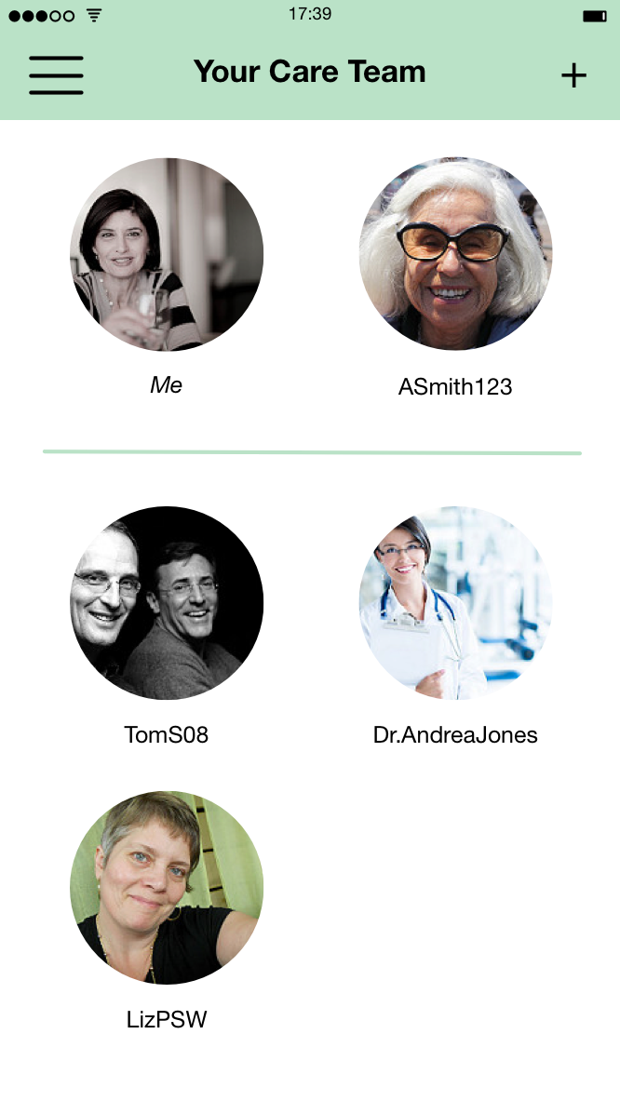The image size is (620, 1101).
Task: Select the Me profile photo
Action: tap(167, 253)
